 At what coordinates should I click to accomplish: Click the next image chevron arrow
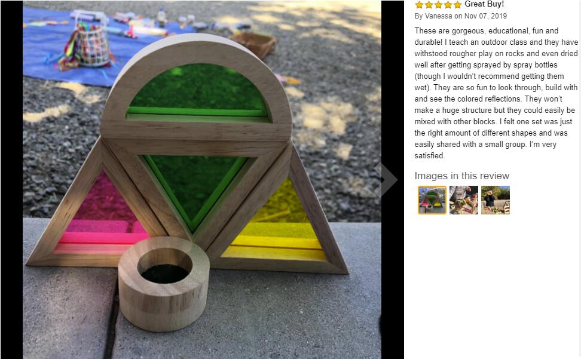(x=386, y=179)
